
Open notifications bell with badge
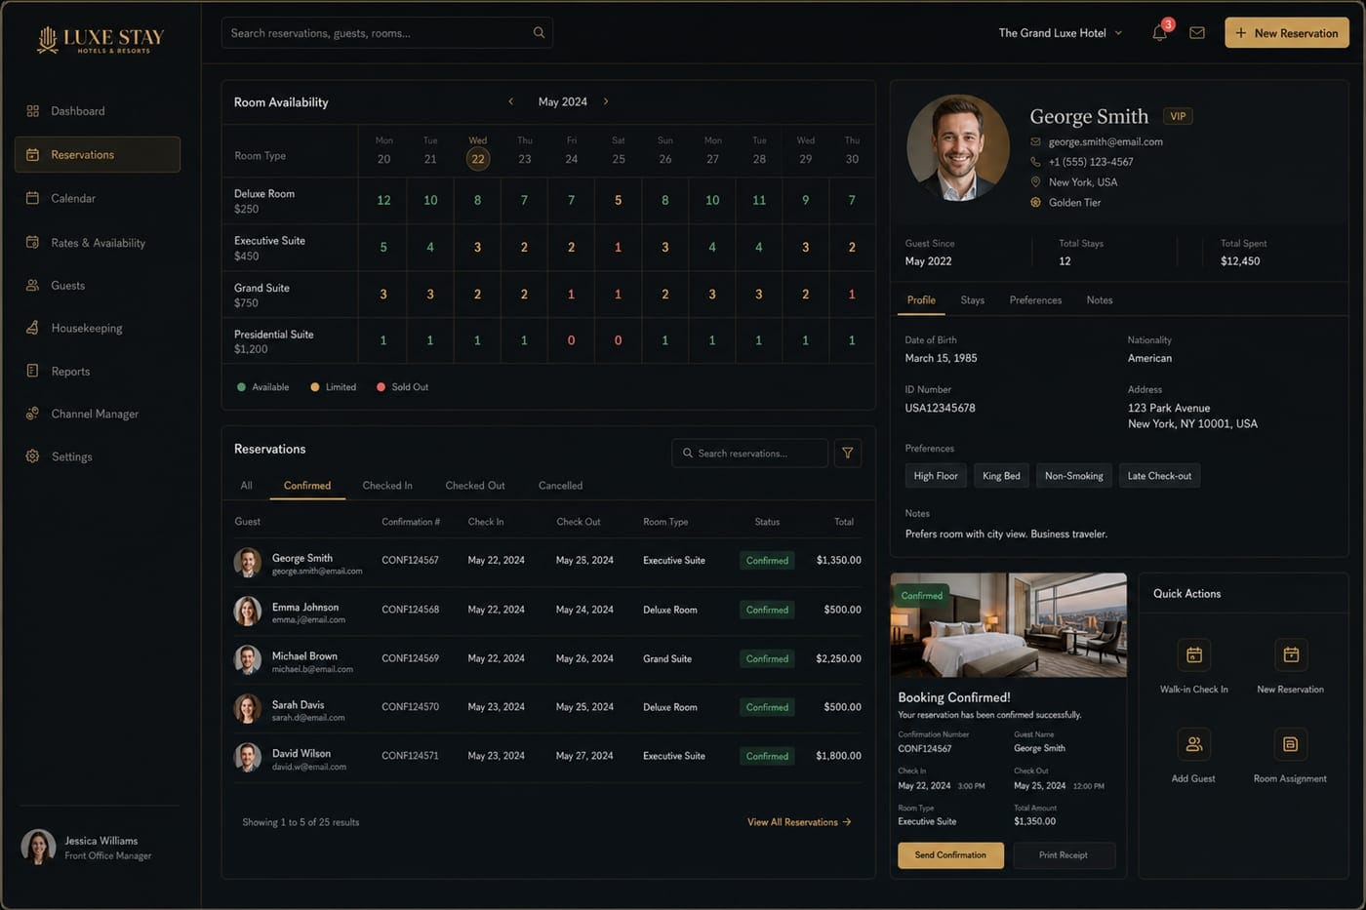click(x=1160, y=31)
